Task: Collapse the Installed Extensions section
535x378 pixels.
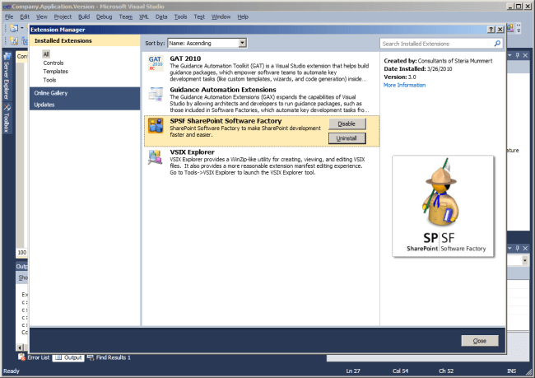Action: coord(85,40)
